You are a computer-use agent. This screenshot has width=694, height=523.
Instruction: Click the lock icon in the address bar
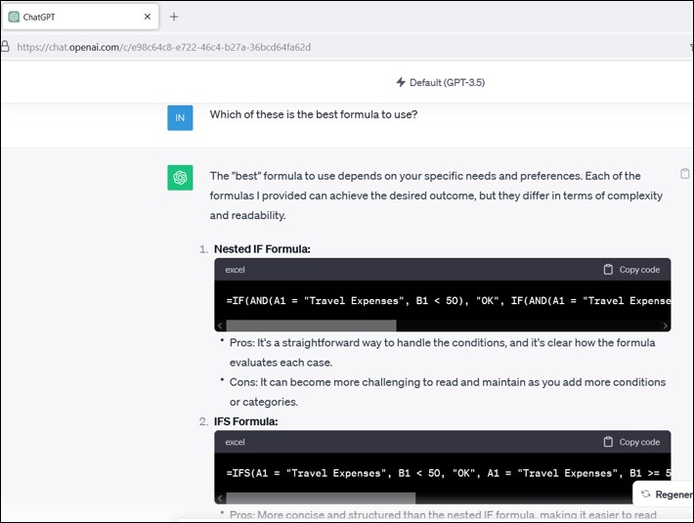click(x=6, y=47)
